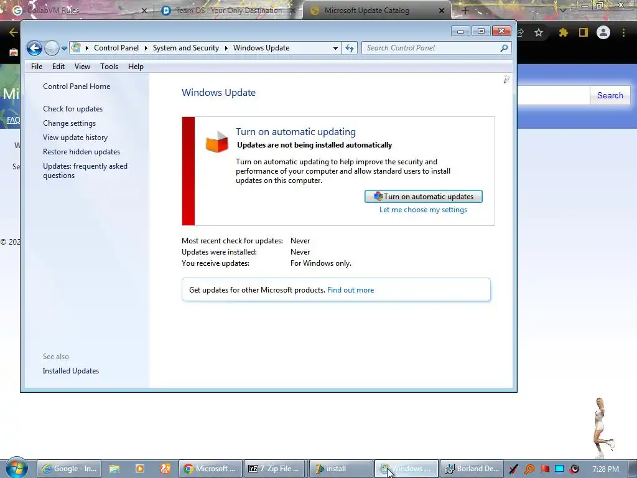The height and width of the screenshot is (478, 637).
Task: Go back in Control Panel window
Action: click(x=35, y=49)
